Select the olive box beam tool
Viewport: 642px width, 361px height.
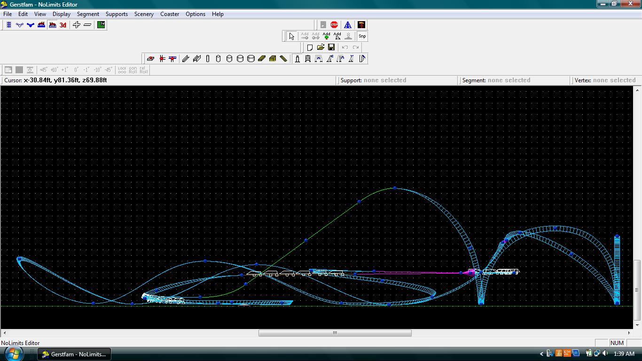(273, 59)
